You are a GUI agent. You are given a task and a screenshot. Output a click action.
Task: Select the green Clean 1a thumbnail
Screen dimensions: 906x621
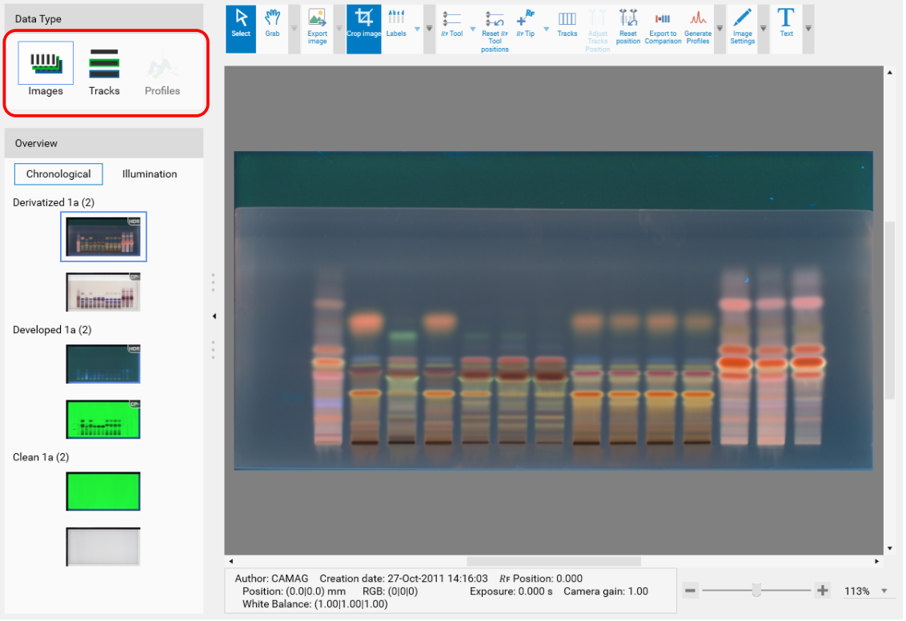(x=103, y=492)
